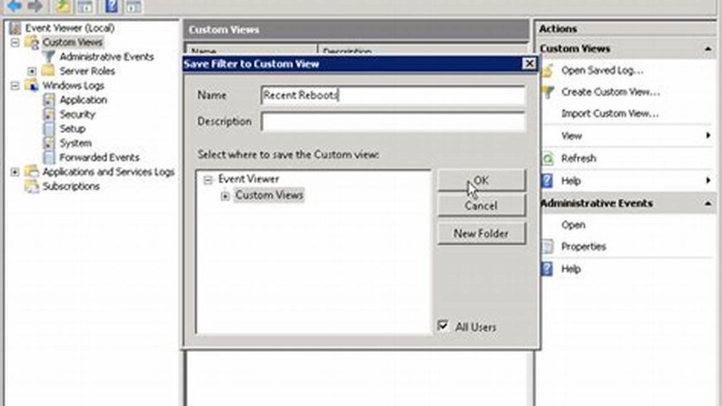Select the Subscriptions icon in tree

[x=31, y=186]
